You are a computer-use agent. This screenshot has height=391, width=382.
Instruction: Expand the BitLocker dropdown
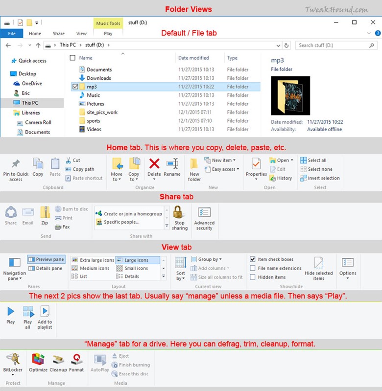[x=13, y=374]
